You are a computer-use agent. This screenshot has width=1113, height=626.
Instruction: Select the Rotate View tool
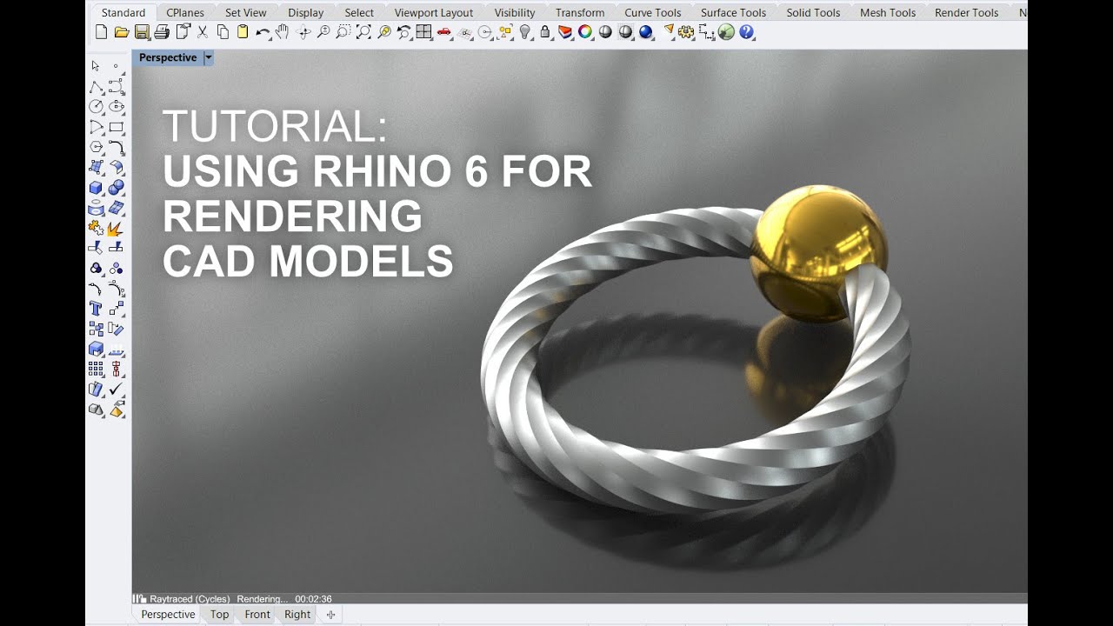pyautogui.click(x=303, y=32)
